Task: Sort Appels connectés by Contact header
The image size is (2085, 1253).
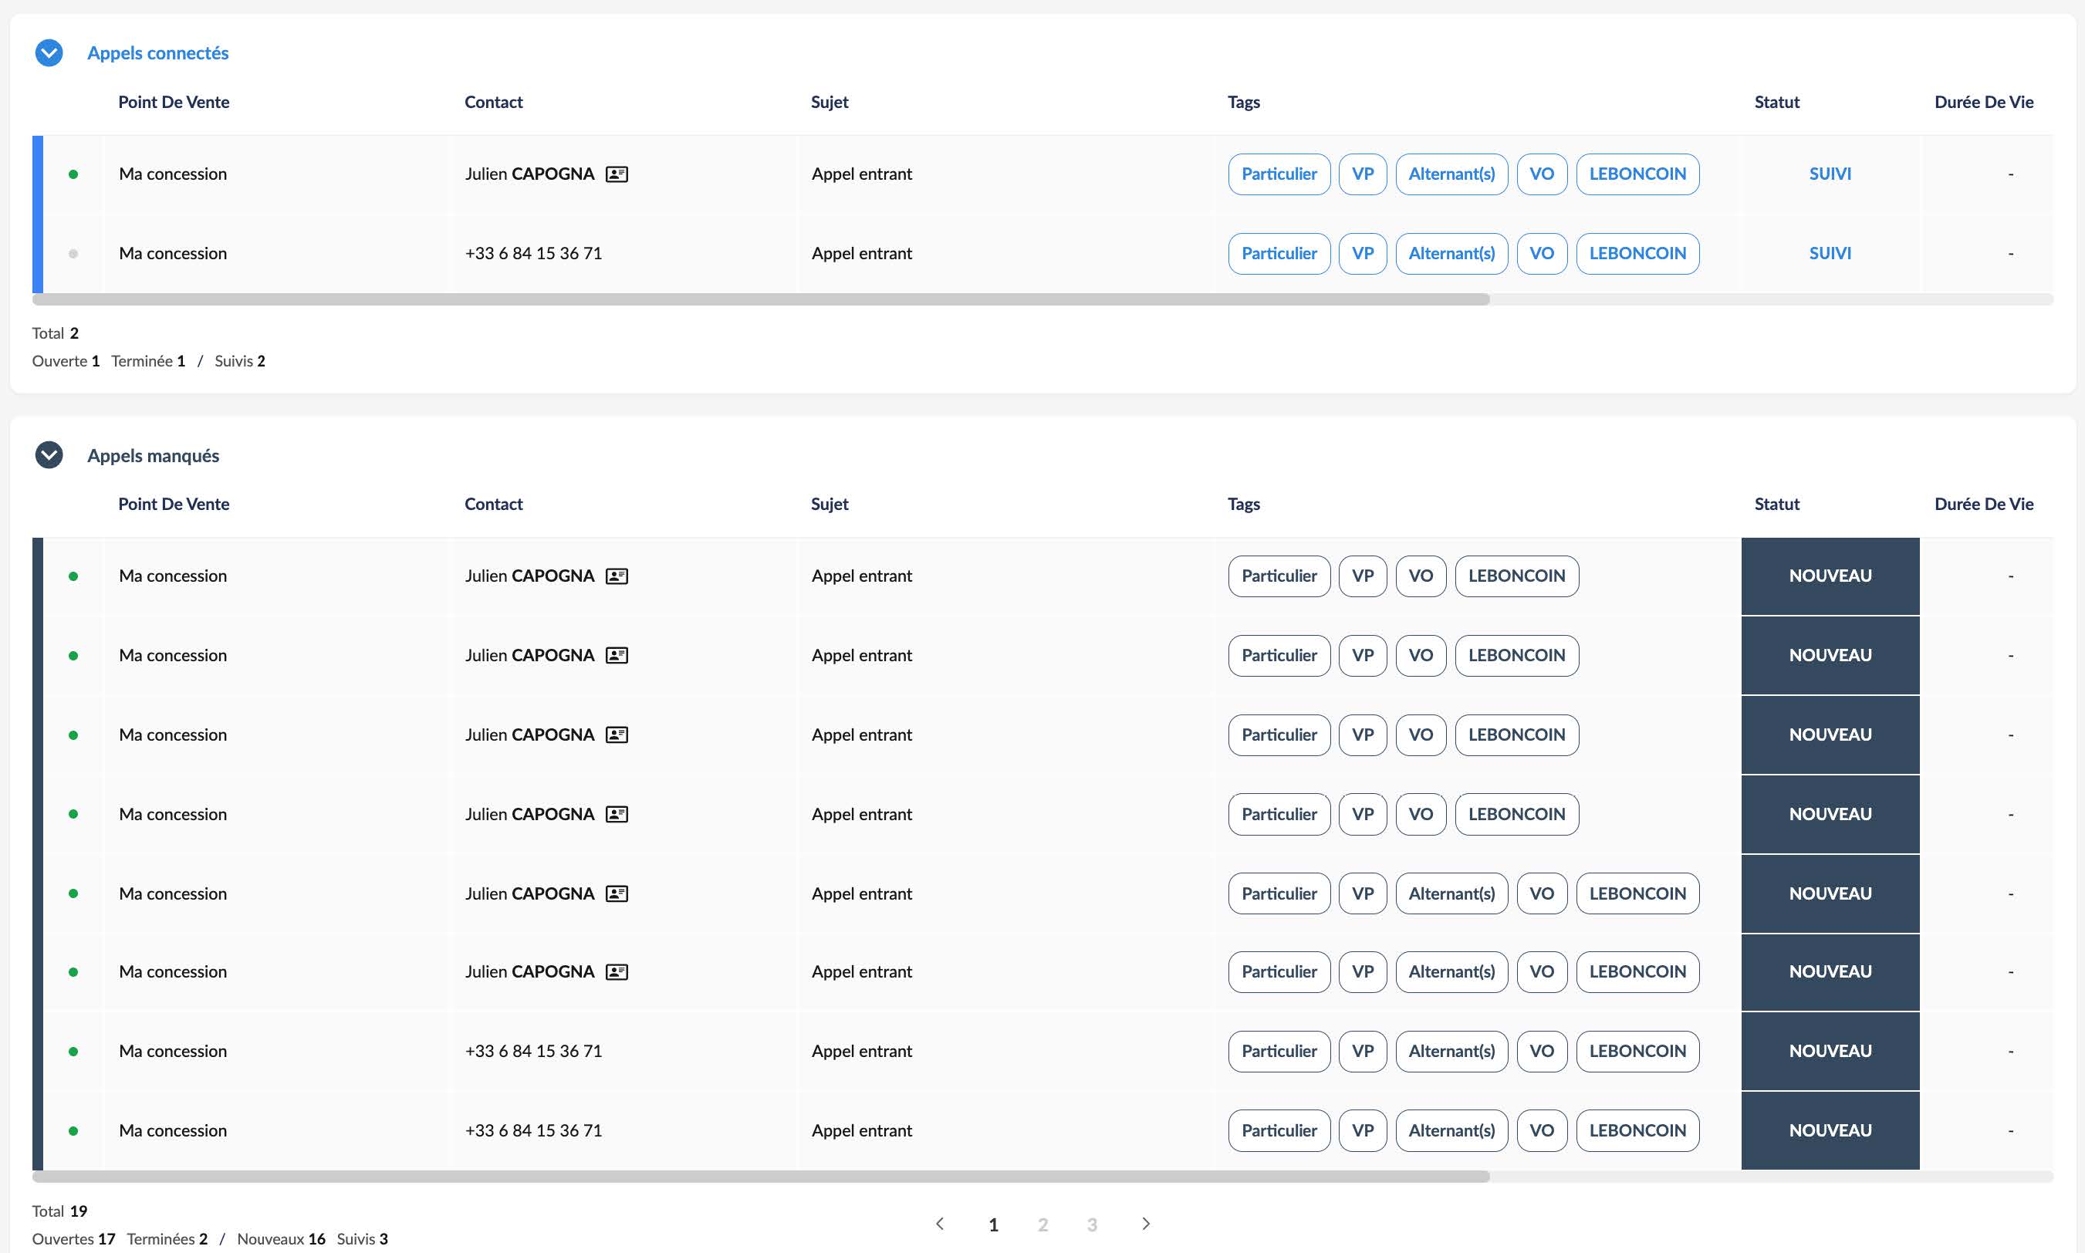Action: click(x=494, y=102)
